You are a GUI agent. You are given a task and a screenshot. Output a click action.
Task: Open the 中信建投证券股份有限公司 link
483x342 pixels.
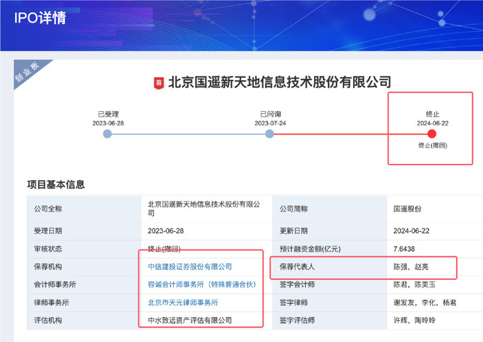190,267
